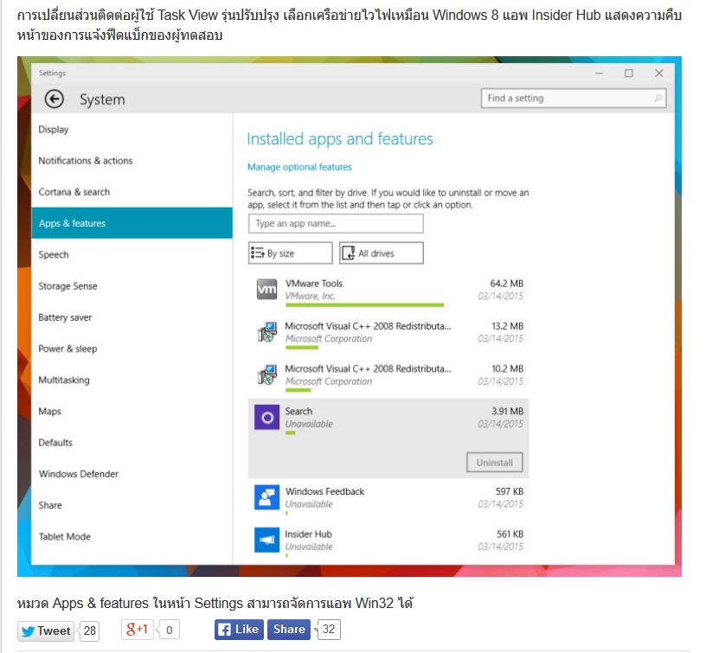Click the 561 KB size value
Image resolution: width=706 pixels, height=653 pixels.
[x=510, y=535]
